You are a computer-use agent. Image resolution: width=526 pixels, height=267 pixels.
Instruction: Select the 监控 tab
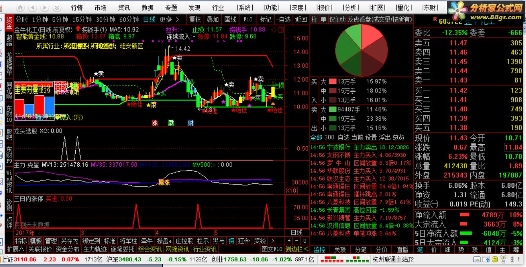pos(319,249)
